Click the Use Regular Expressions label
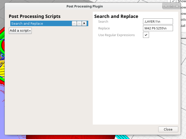The width and height of the screenshot is (186, 139). [x=116, y=35]
